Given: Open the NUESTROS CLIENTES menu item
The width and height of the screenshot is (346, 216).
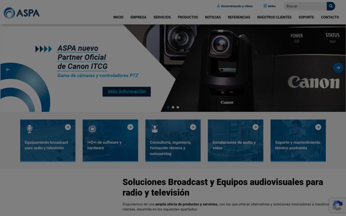Looking at the screenshot, I should 274,17.
